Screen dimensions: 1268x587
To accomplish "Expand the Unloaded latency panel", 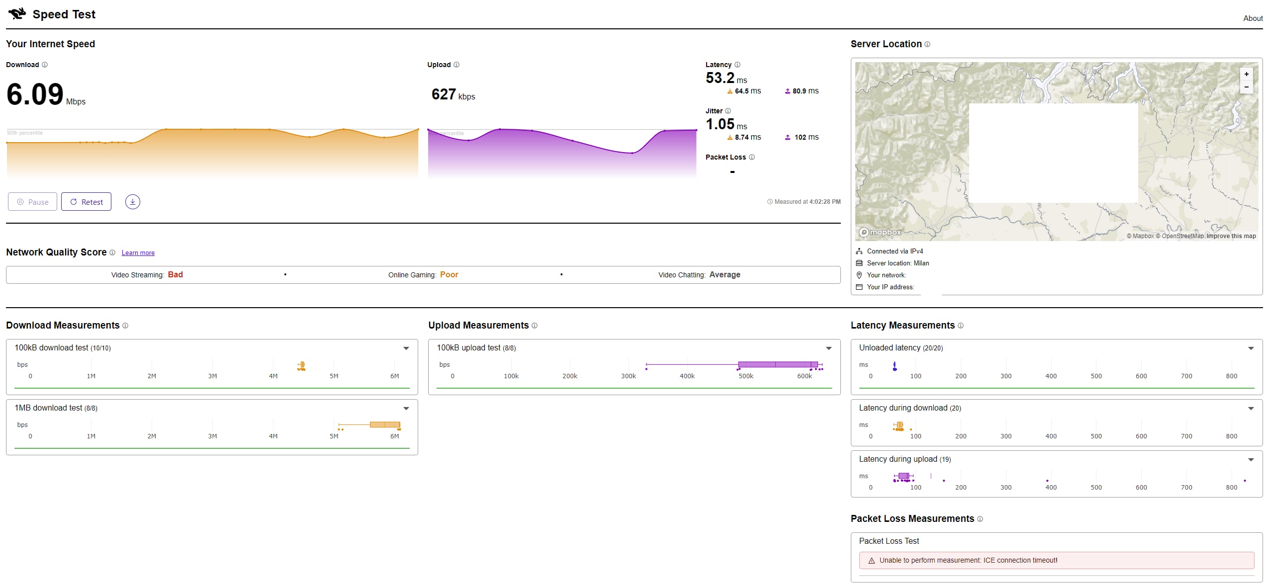I will (x=1251, y=348).
